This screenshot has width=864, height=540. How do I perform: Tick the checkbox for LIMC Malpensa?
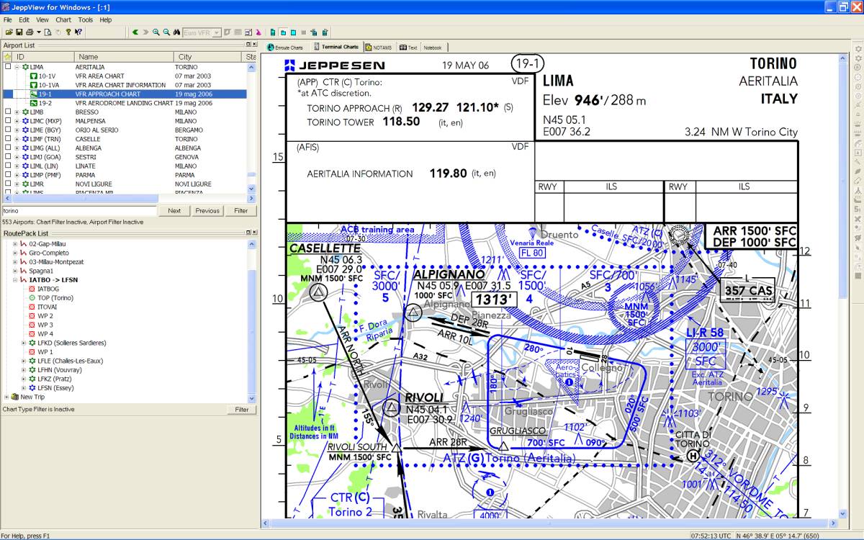tap(8, 121)
